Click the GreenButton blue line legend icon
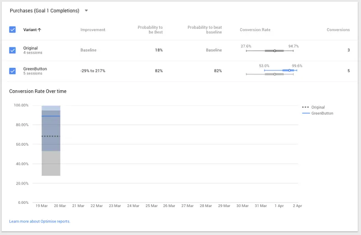Image resolution: width=361 pixels, height=235 pixels. (305, 113)
